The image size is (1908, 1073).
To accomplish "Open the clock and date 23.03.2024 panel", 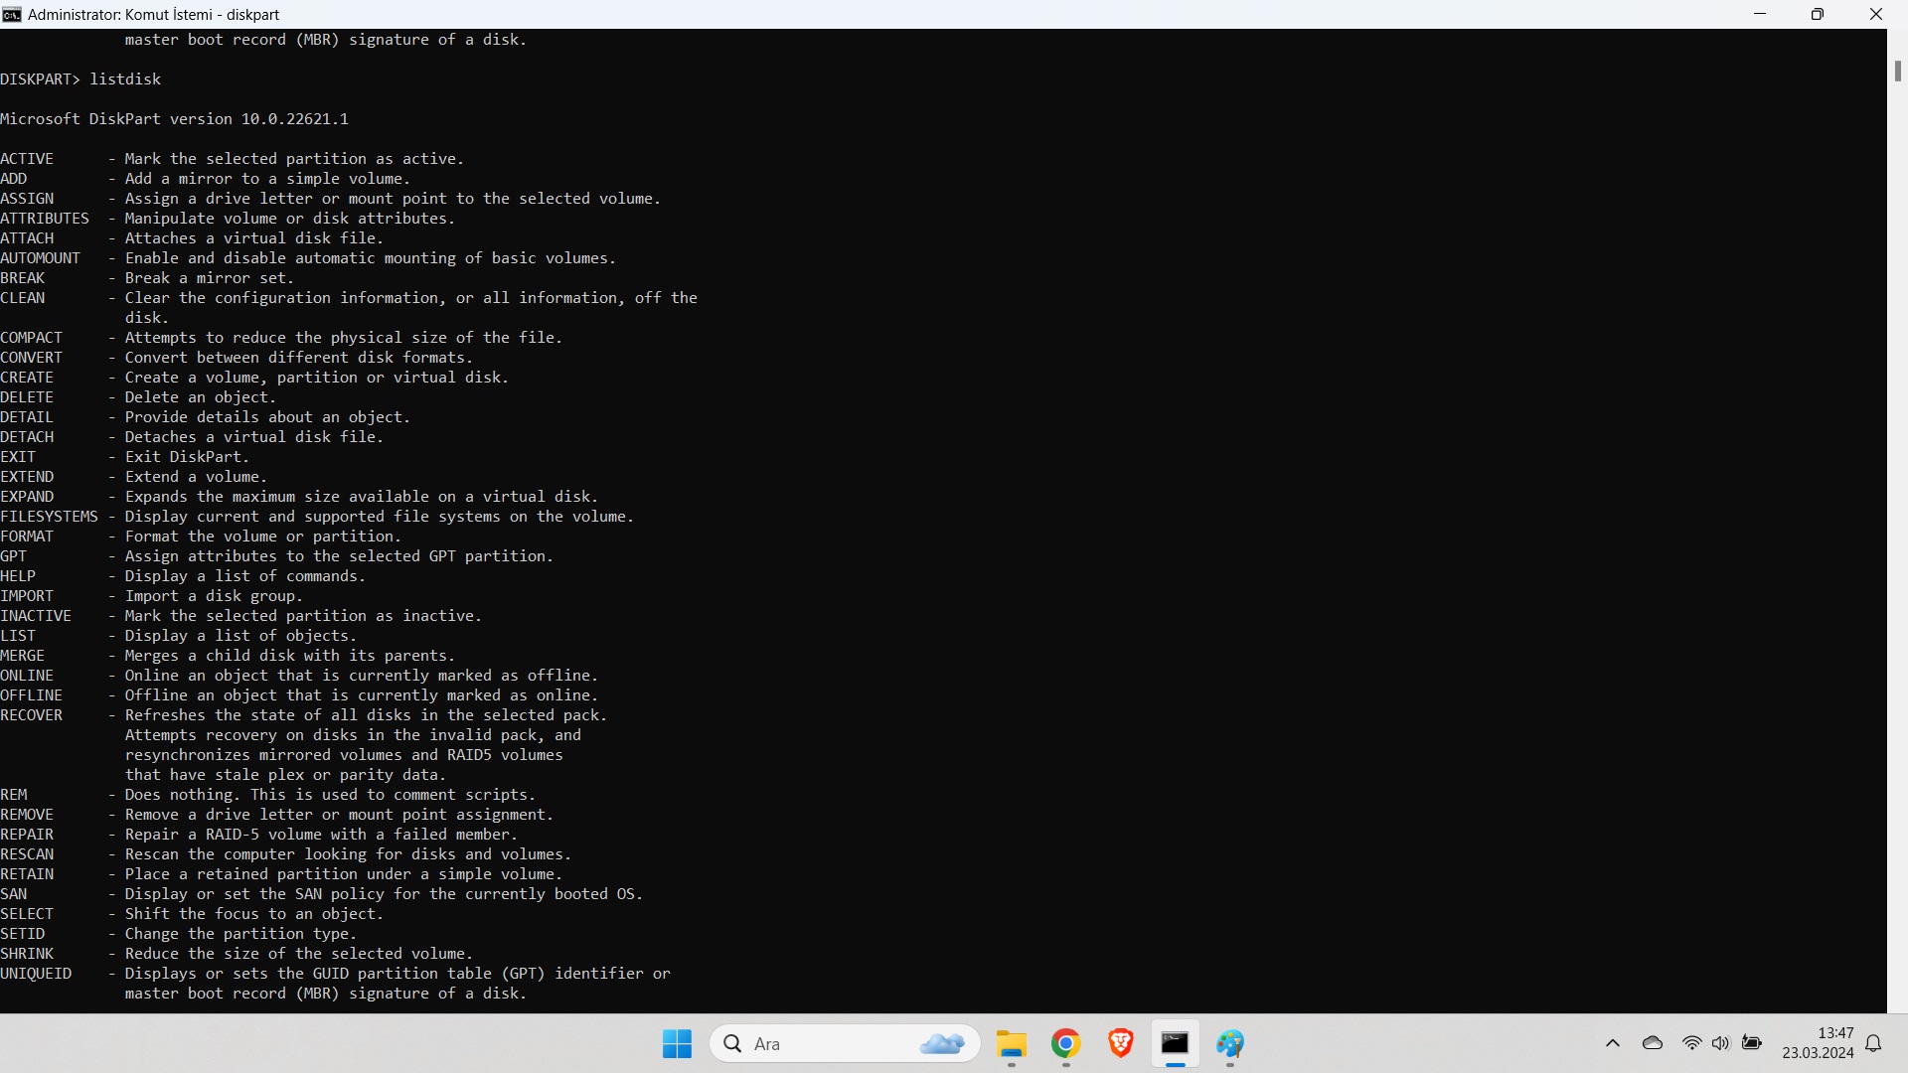I will (x=1818, y=1043).
